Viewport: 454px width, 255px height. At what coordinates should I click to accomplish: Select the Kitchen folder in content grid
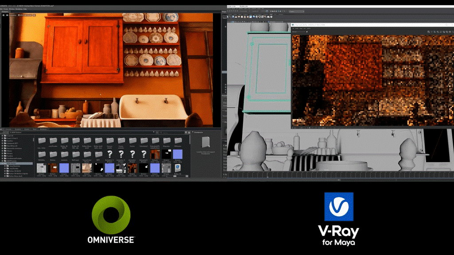tap(53, 155)
